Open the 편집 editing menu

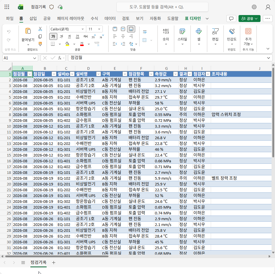[215, 37]
